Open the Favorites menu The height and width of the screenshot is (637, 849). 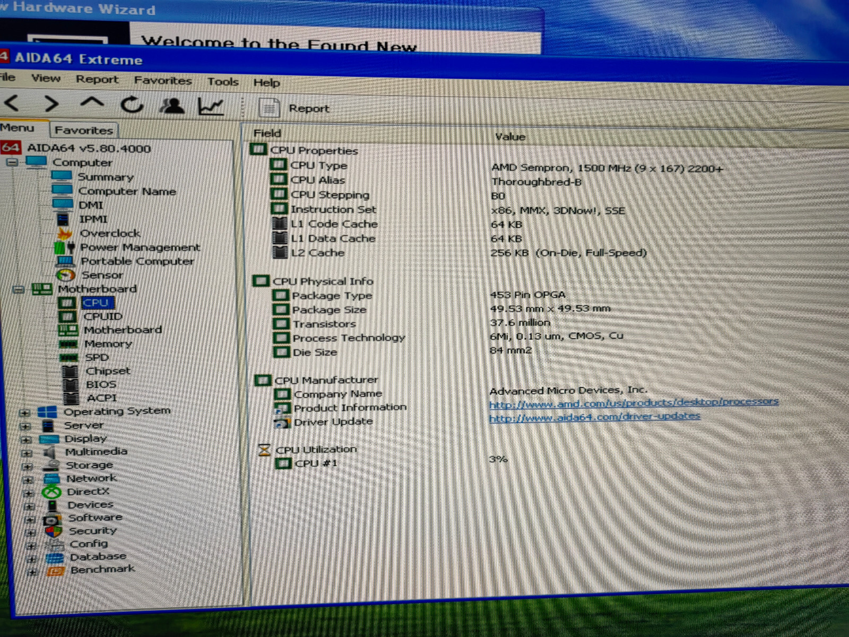pos(162,81)
